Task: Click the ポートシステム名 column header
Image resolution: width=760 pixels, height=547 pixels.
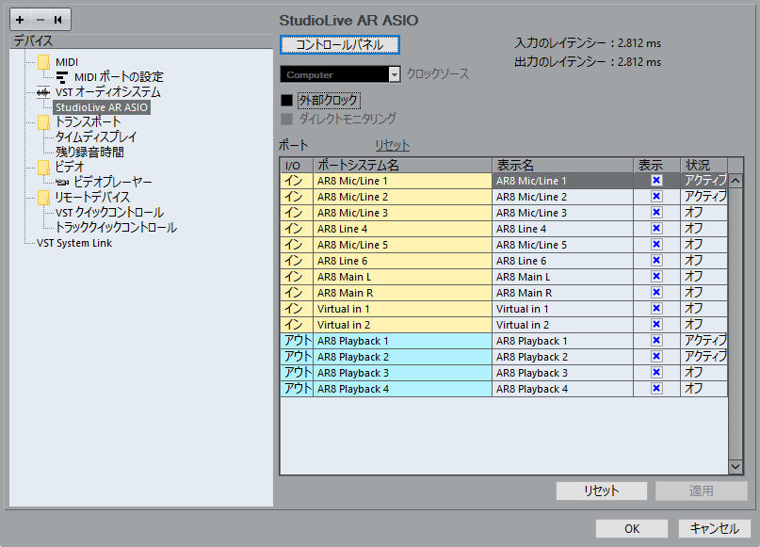Action: point(403,165)
